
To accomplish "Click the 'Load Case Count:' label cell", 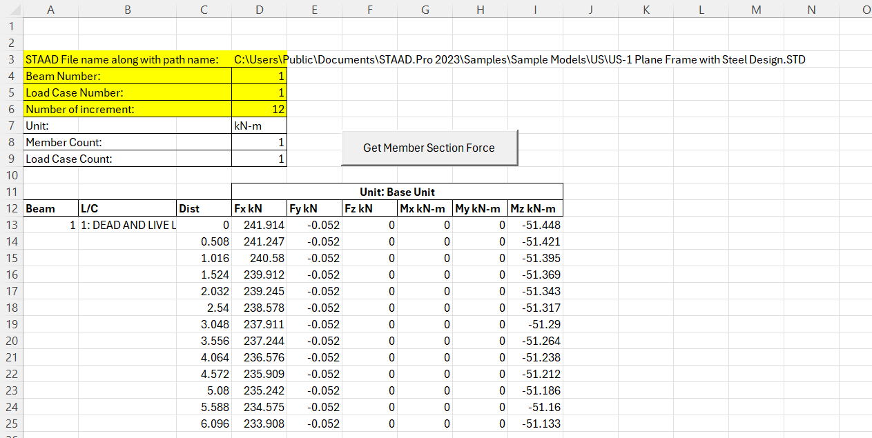I will point(128,159).
